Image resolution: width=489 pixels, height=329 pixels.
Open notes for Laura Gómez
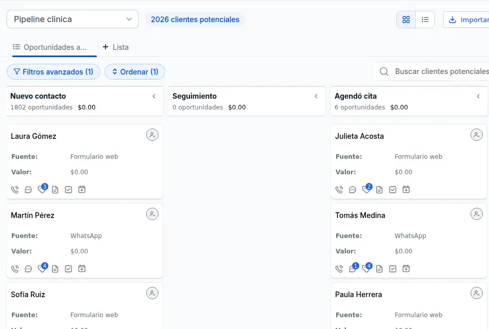[55, 190]
